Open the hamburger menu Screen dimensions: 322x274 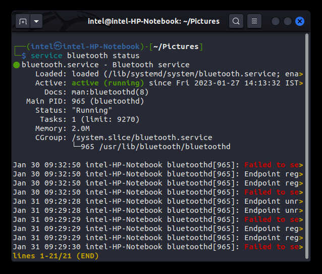[254, 21]
